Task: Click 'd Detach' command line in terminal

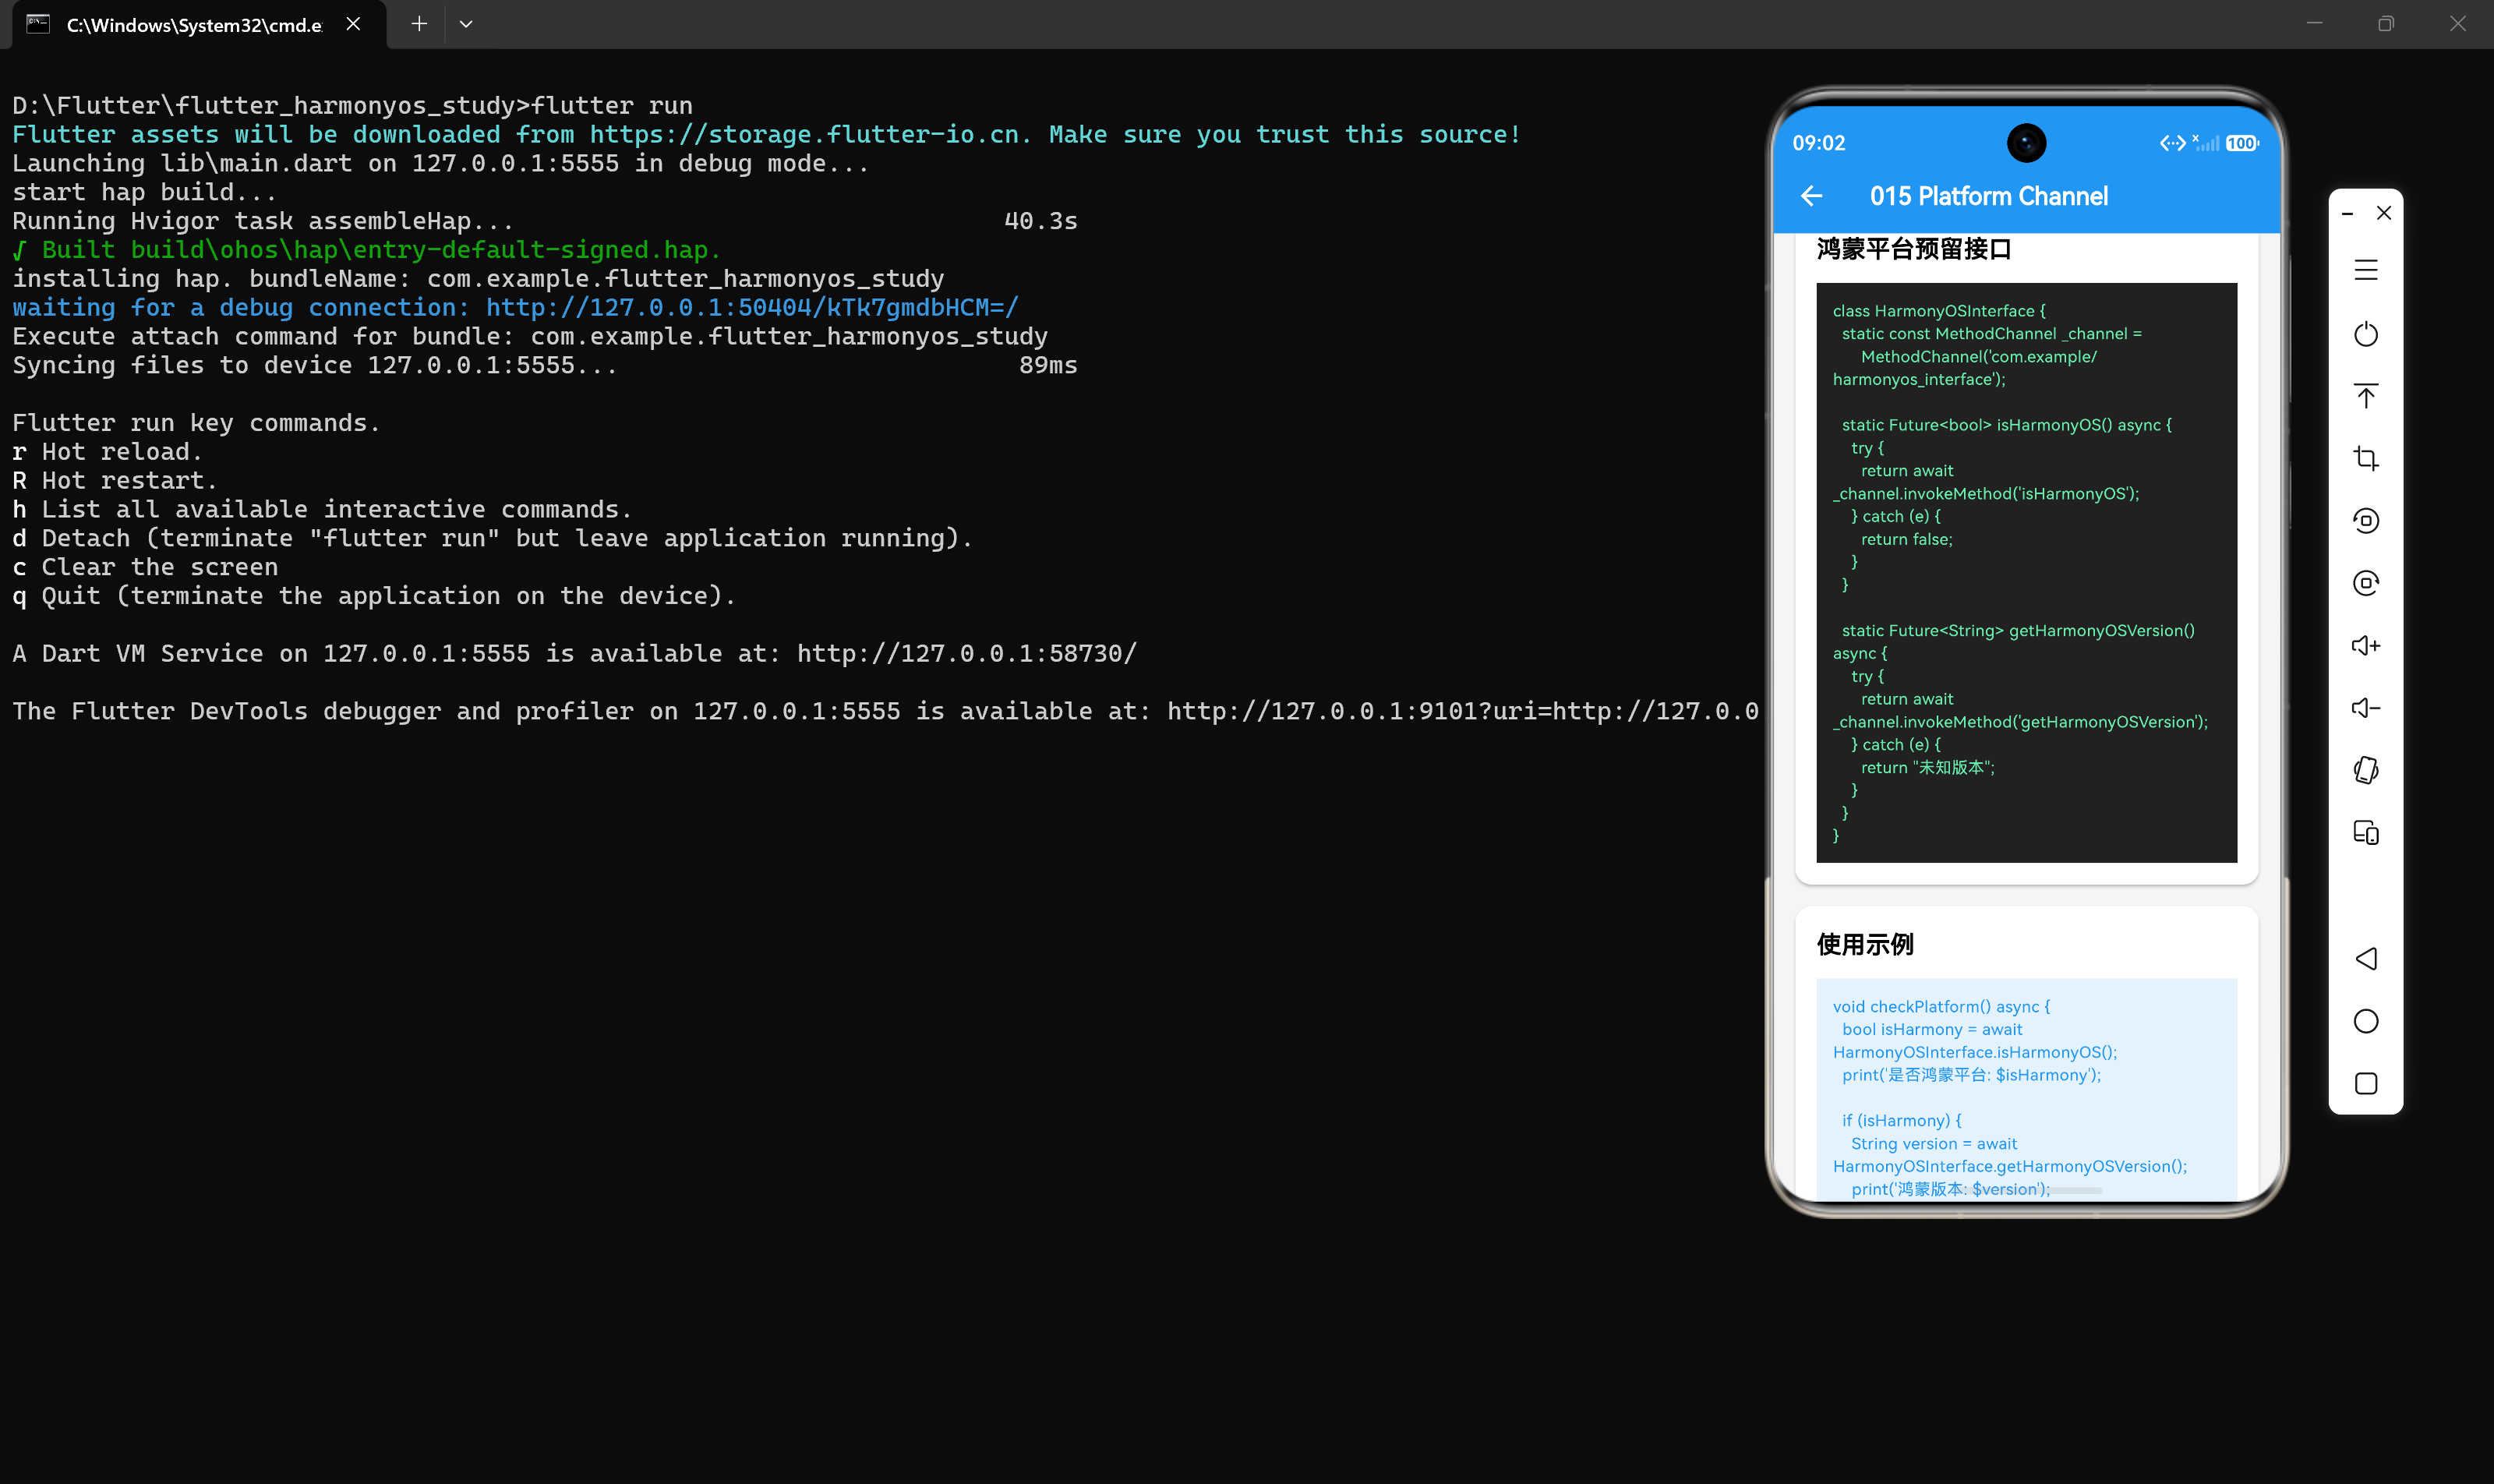Action: click(492, 538)
